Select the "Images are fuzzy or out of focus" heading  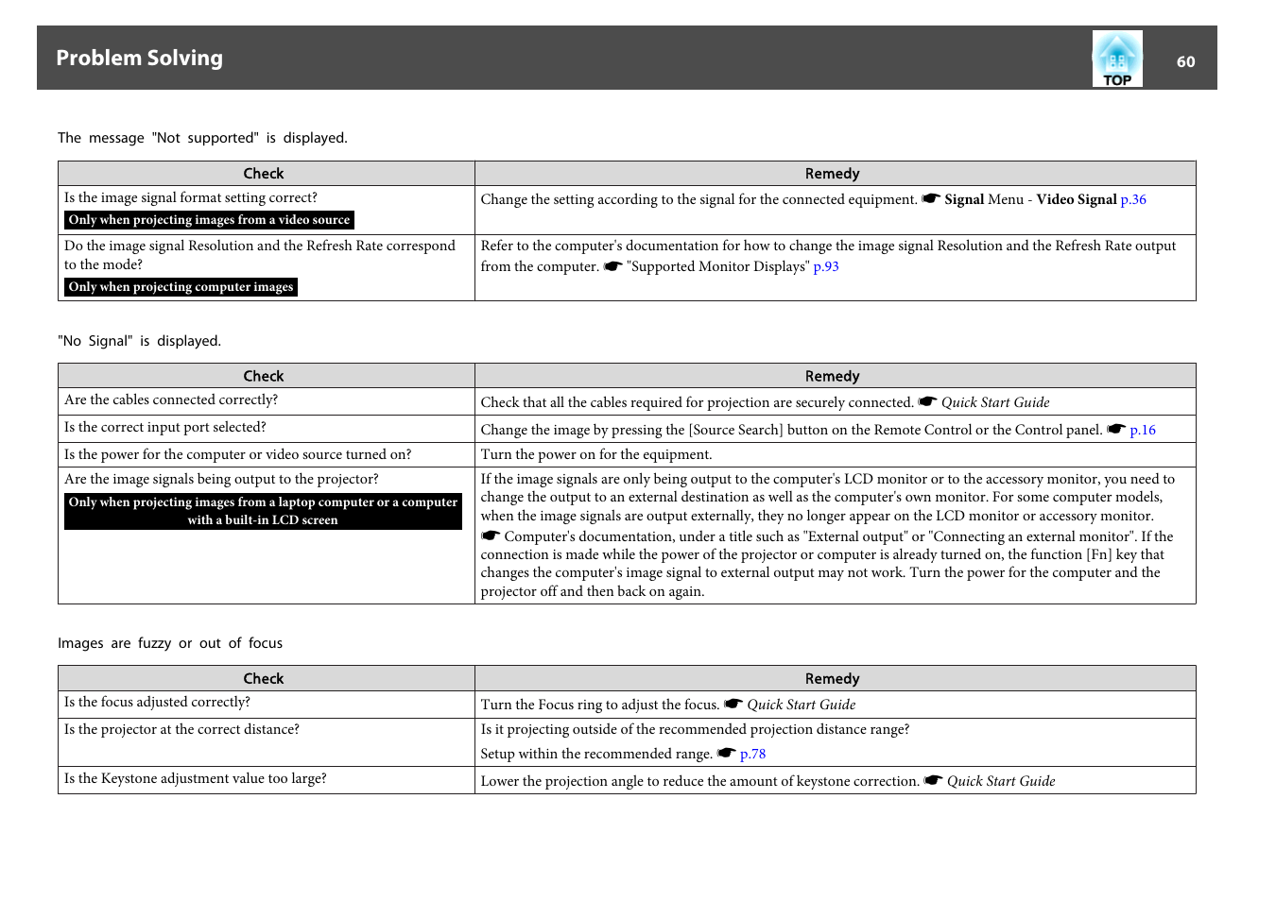tap(170, 643)
